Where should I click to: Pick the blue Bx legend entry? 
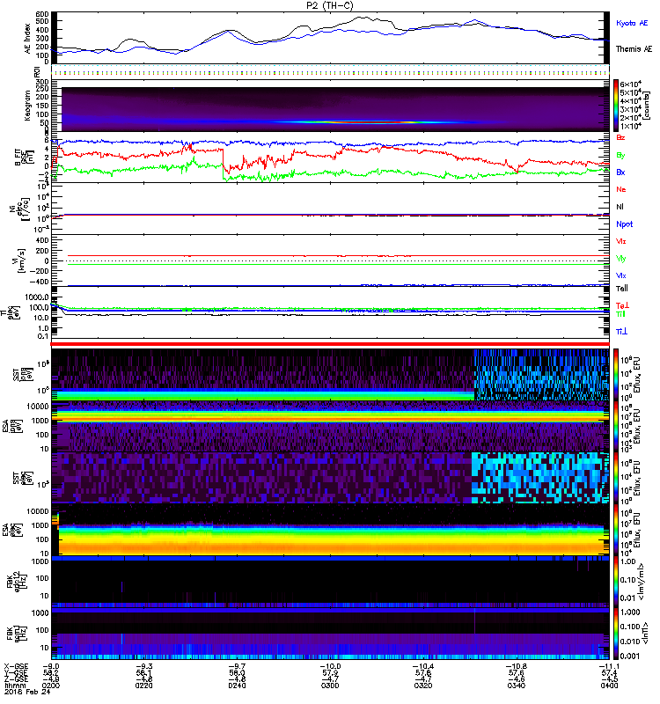[620, 172]
